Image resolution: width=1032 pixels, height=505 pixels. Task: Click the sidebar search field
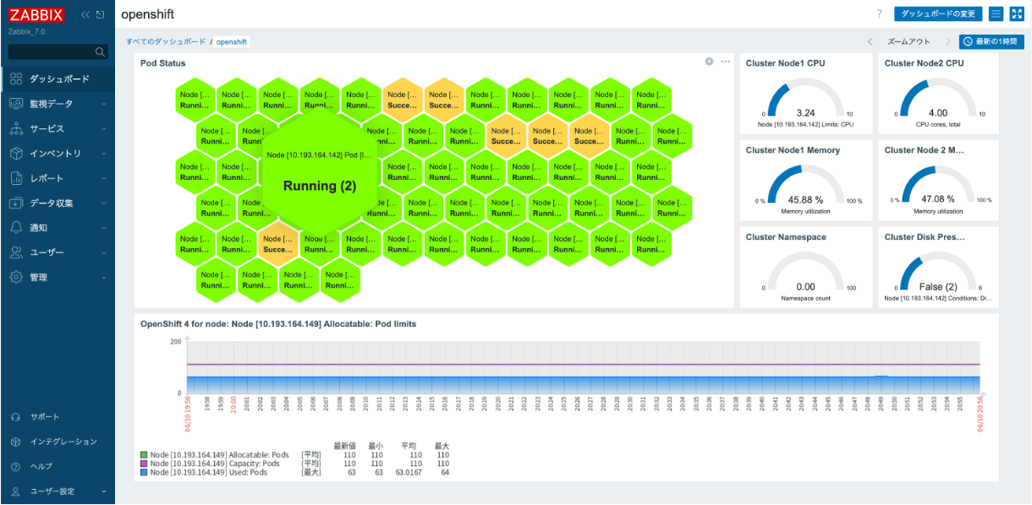(55, 51)
